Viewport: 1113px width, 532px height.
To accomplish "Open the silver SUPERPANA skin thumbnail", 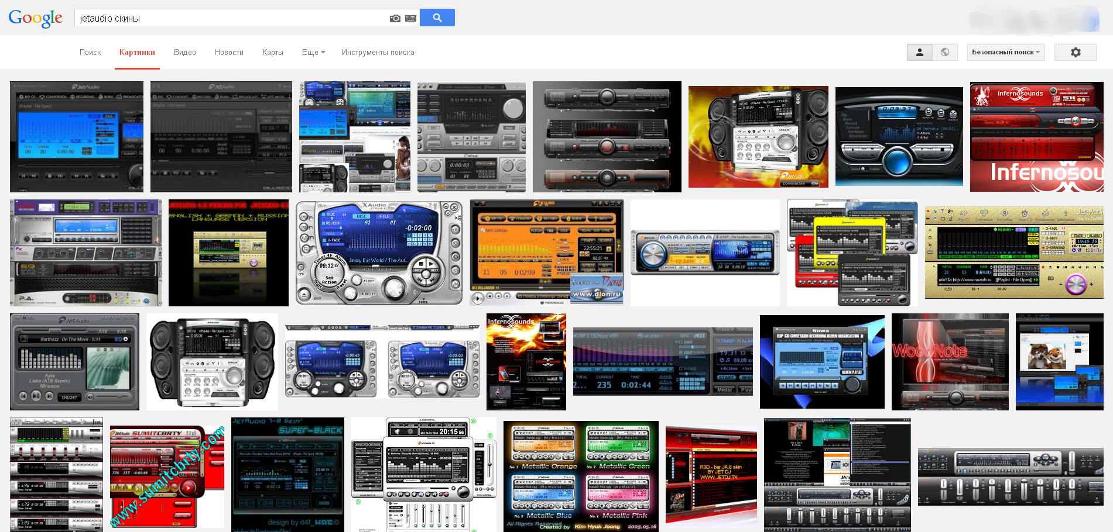I will click(x=471, y=137).
